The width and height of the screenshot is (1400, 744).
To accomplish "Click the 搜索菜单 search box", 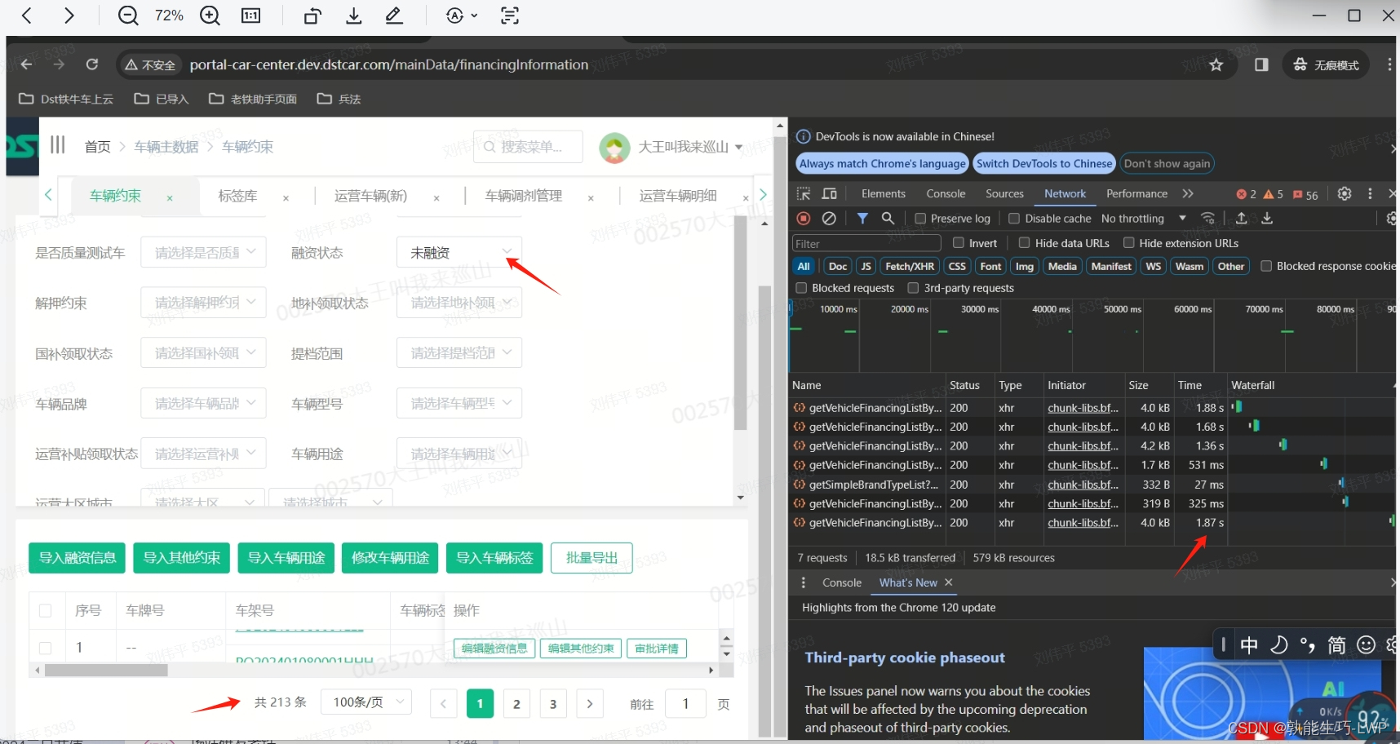I will tap(529, 147).
